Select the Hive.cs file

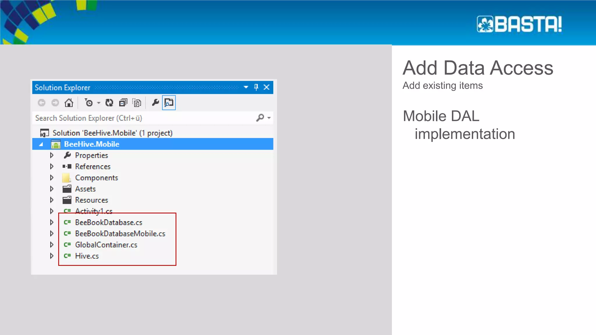[87, 256]
